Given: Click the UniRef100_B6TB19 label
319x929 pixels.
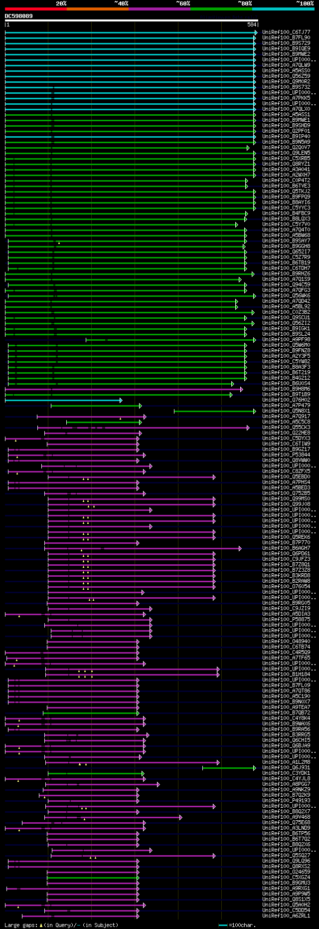Looking at the screenshot, I should pos(286,263).
